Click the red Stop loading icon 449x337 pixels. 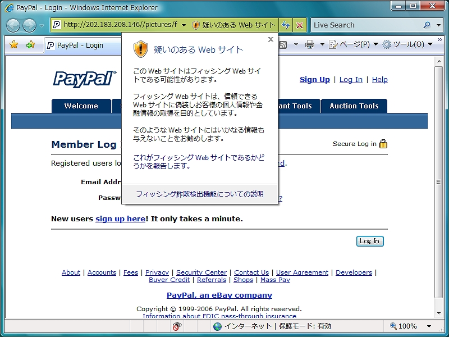(x=300, y=25)
